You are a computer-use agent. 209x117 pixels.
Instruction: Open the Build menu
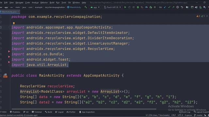coord(52,3)
